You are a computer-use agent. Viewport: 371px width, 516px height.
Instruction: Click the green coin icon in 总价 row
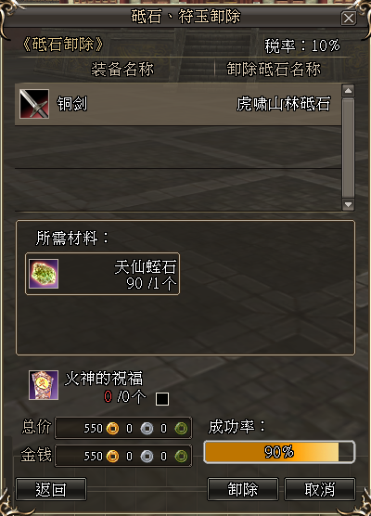click(181, 429)
